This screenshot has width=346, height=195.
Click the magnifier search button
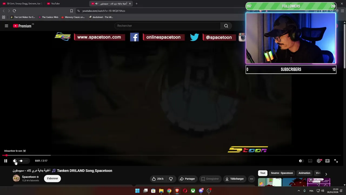(226, 26)
